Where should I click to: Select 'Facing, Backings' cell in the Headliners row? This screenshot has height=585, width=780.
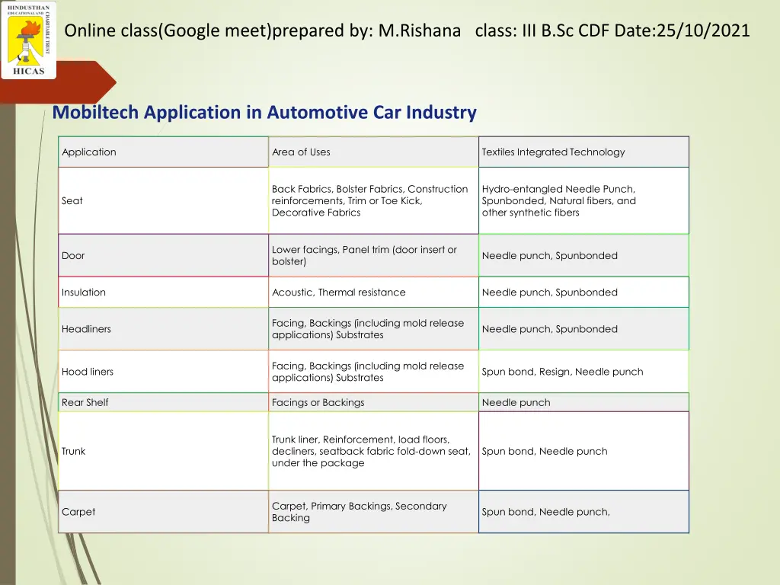[x=373, y=329]
